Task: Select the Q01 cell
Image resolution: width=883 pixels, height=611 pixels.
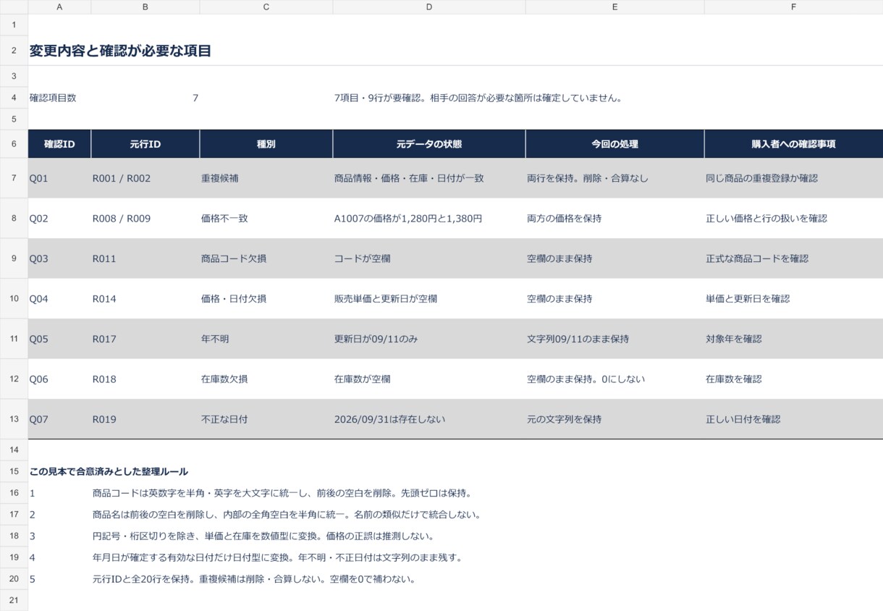Action: pyautogui.click(x=59, y=178)
